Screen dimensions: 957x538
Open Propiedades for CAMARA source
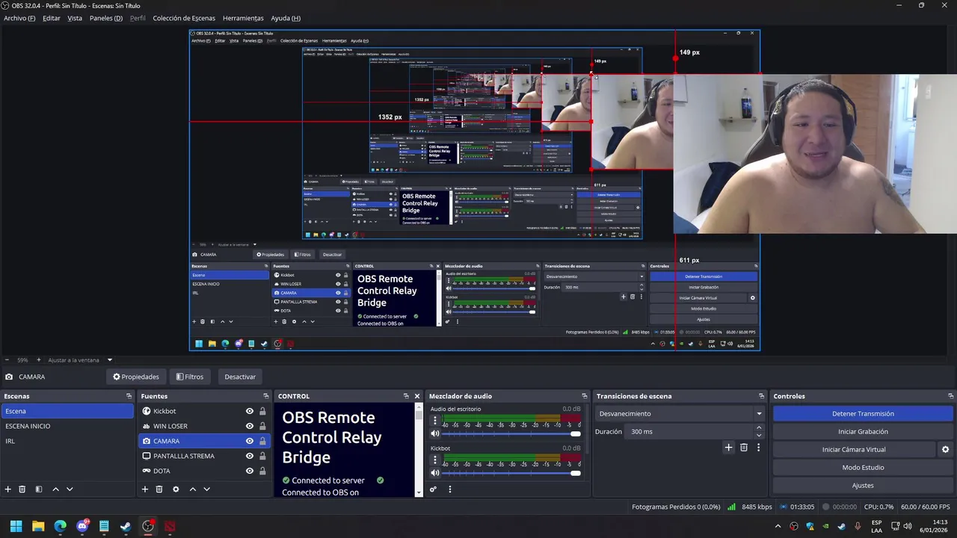click(136, 377)
